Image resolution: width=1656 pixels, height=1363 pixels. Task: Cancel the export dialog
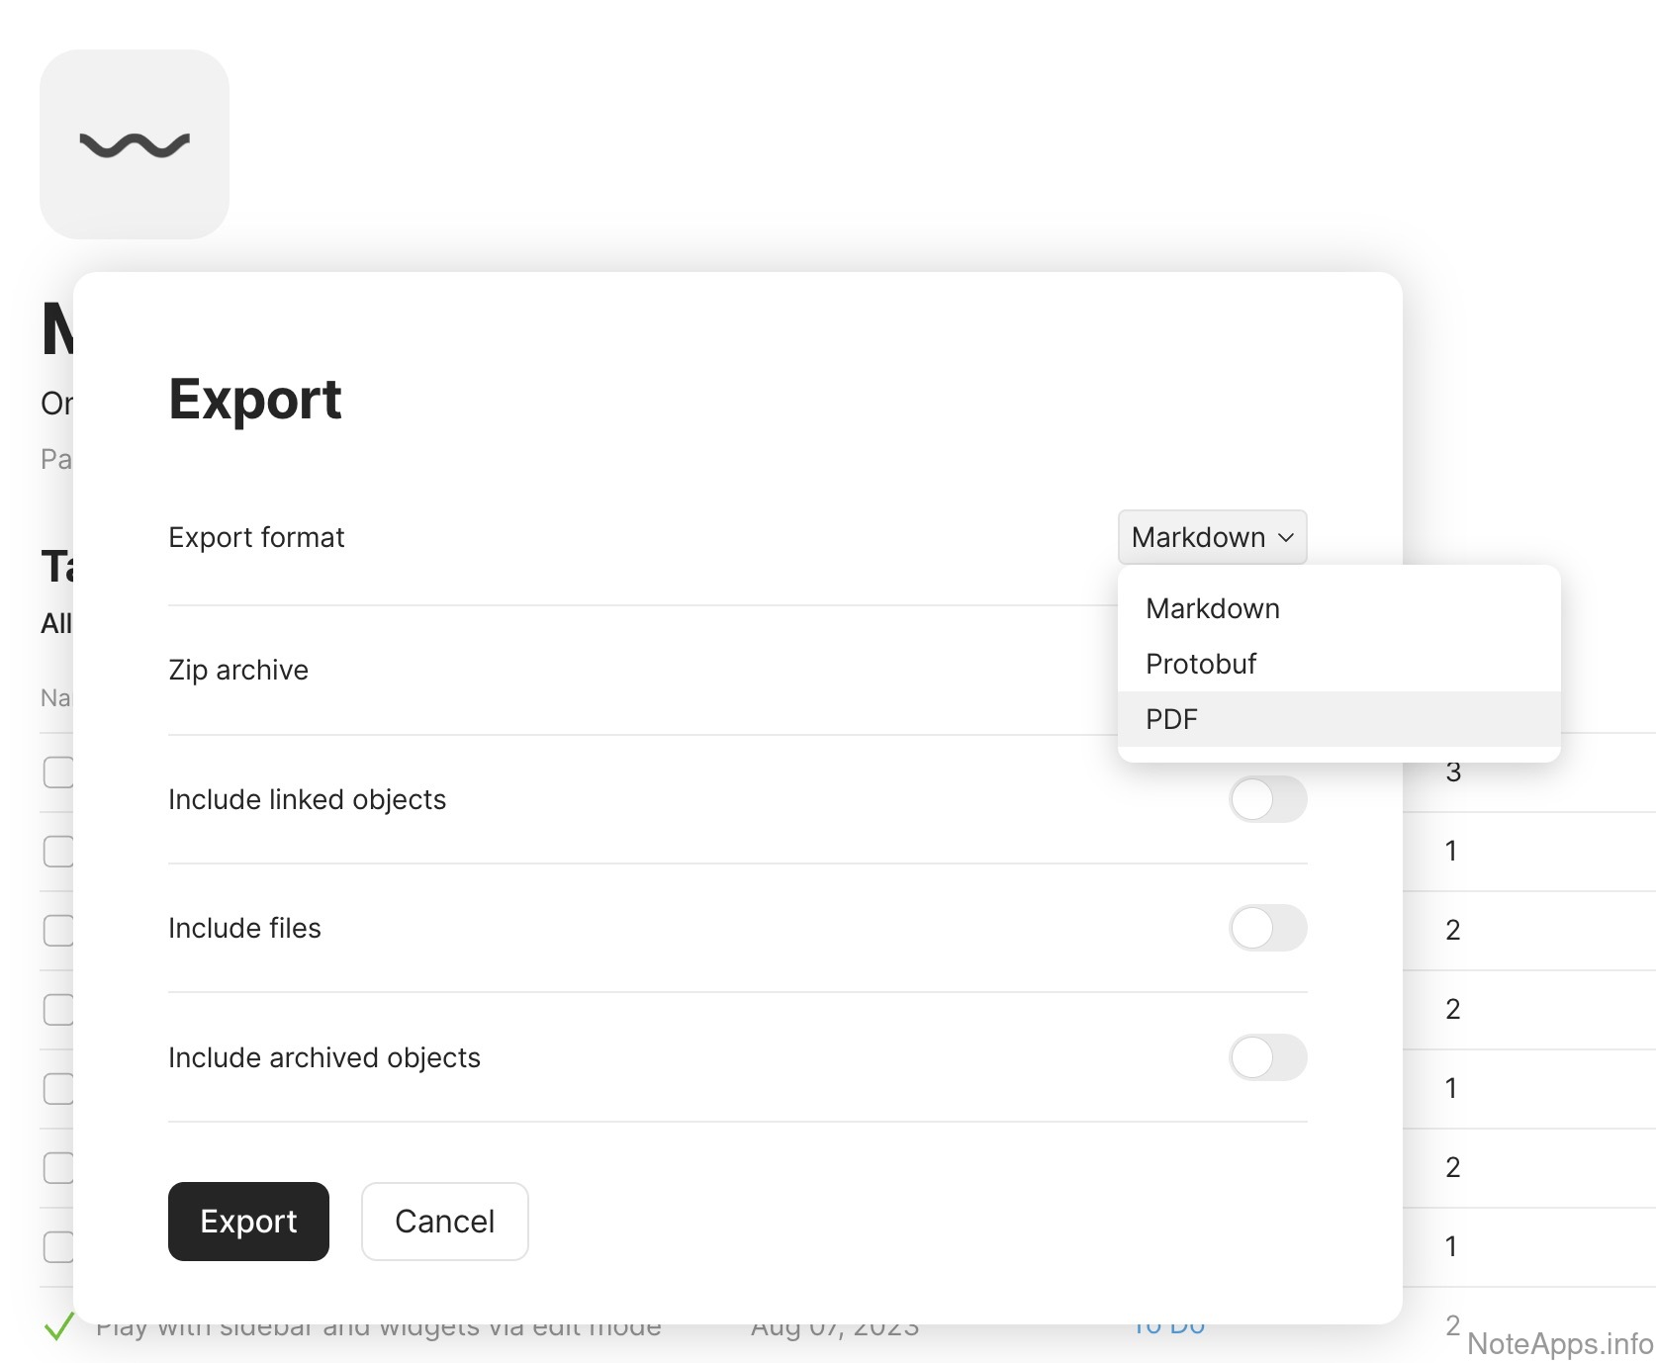click(444, 1222)
